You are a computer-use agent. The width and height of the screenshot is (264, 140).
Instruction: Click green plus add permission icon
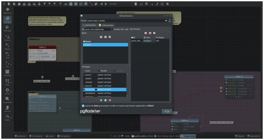coord(101,100)
